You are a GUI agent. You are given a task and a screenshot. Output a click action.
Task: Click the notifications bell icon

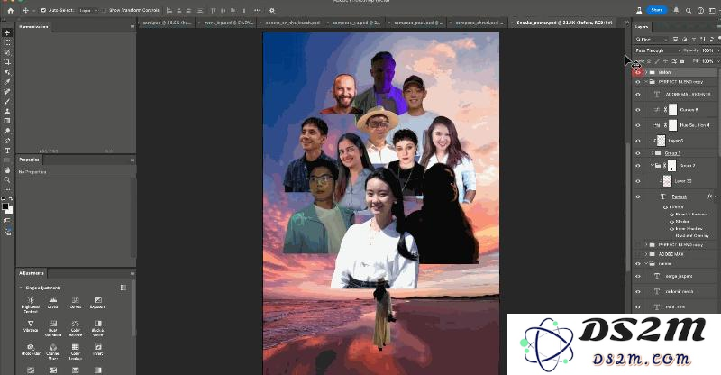pyautogui.click(x=676, y=10)
